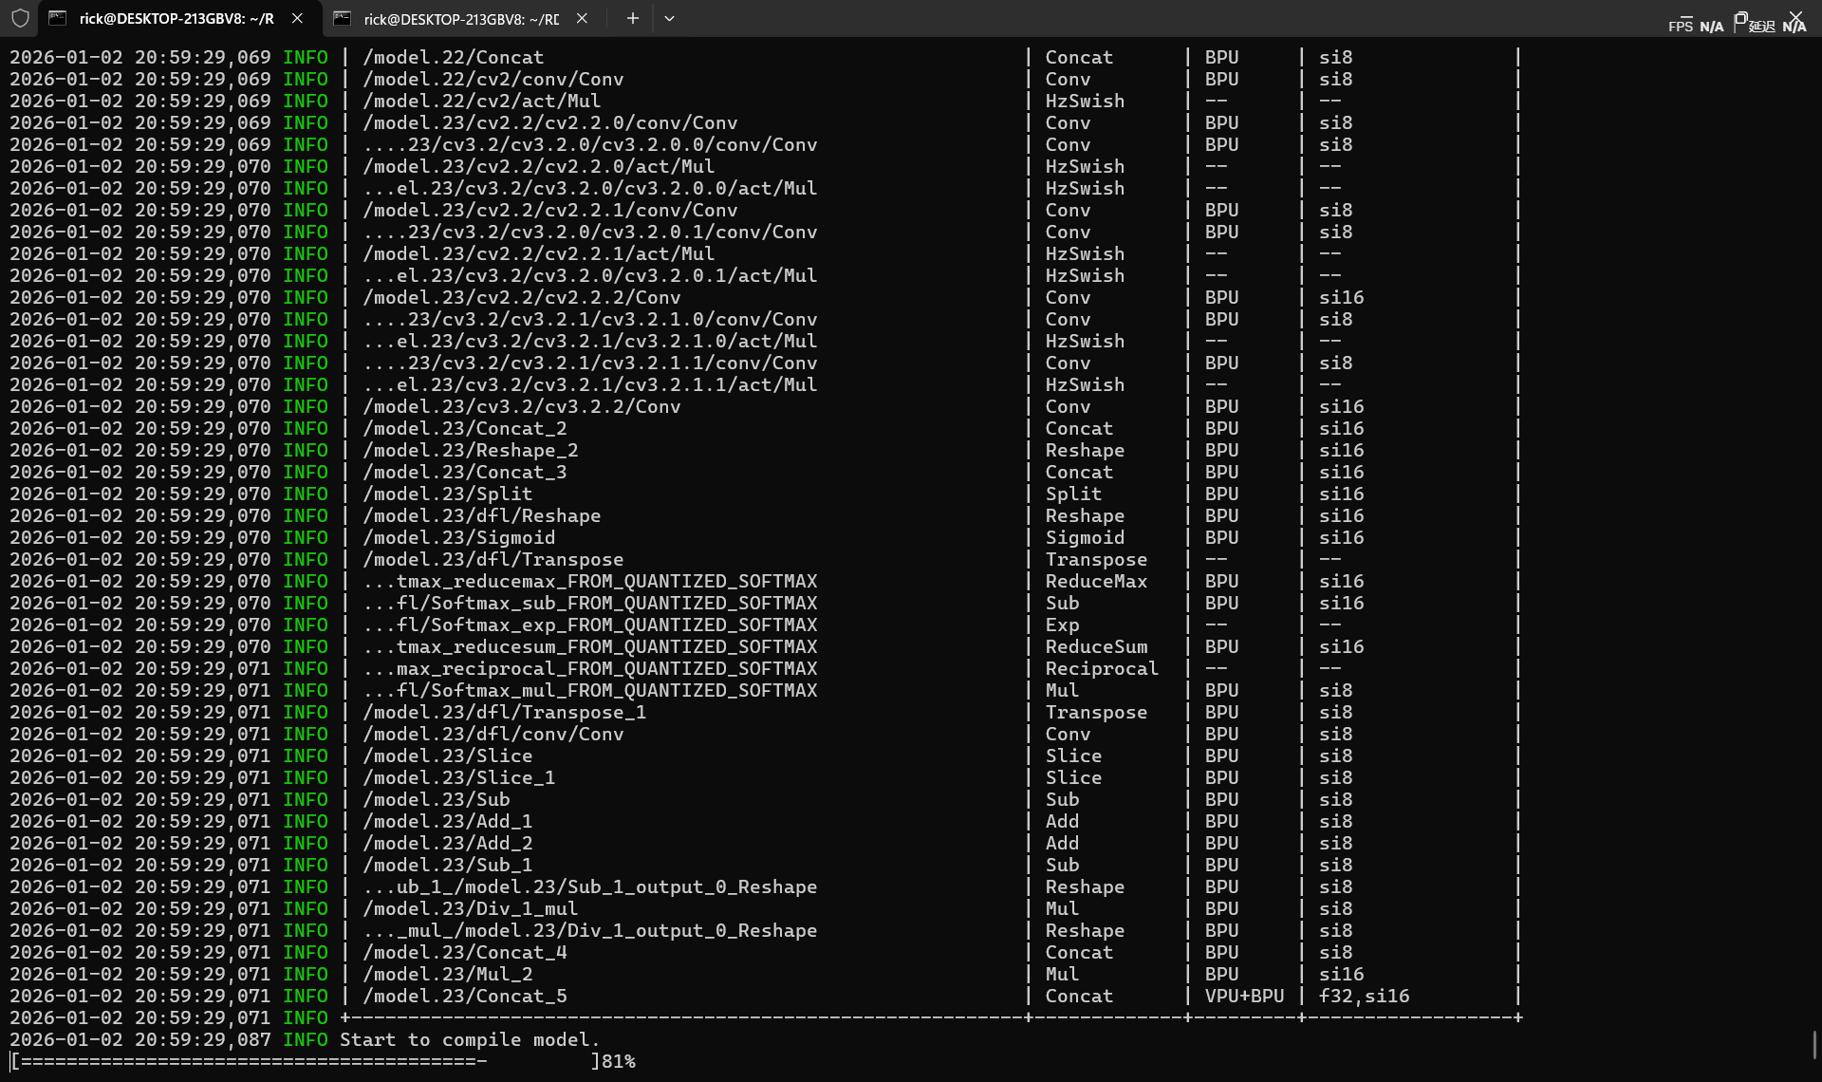Screen dimensions: 1822x1082
Task: Close the first rick@DESKTOP tab
Action: [x=297, y=18]
